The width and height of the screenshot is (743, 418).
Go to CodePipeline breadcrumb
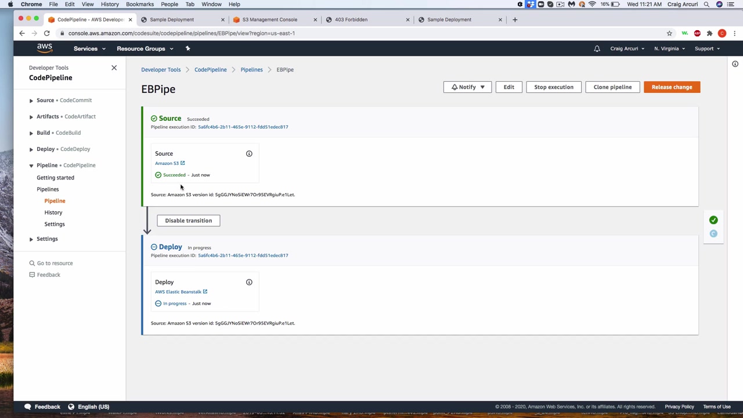coord(211,70)
